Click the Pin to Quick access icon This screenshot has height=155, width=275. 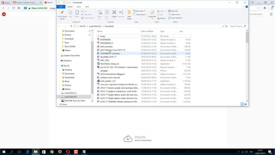[x=62, y=12]
